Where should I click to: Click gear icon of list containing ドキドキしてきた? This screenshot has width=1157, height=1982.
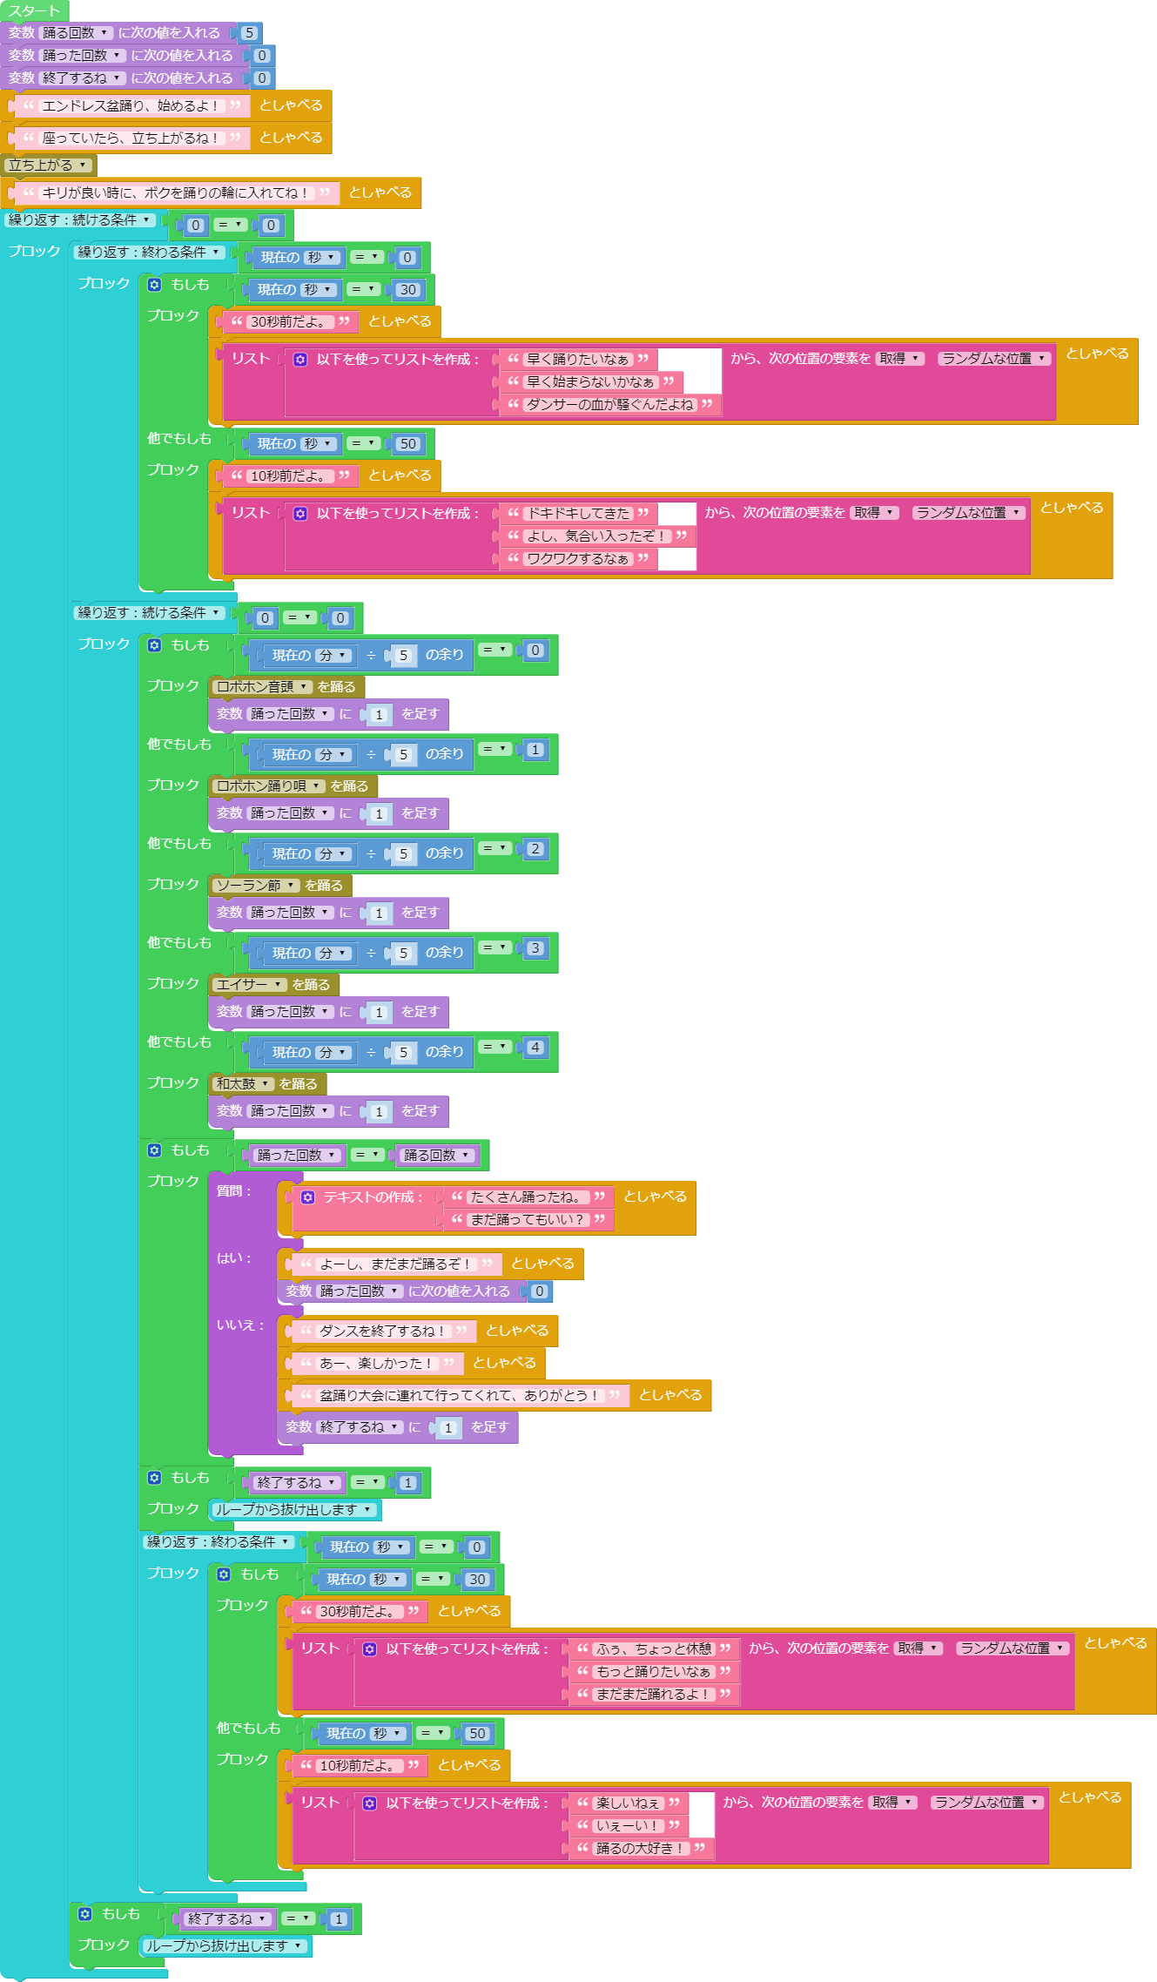(x=300, y=514)
